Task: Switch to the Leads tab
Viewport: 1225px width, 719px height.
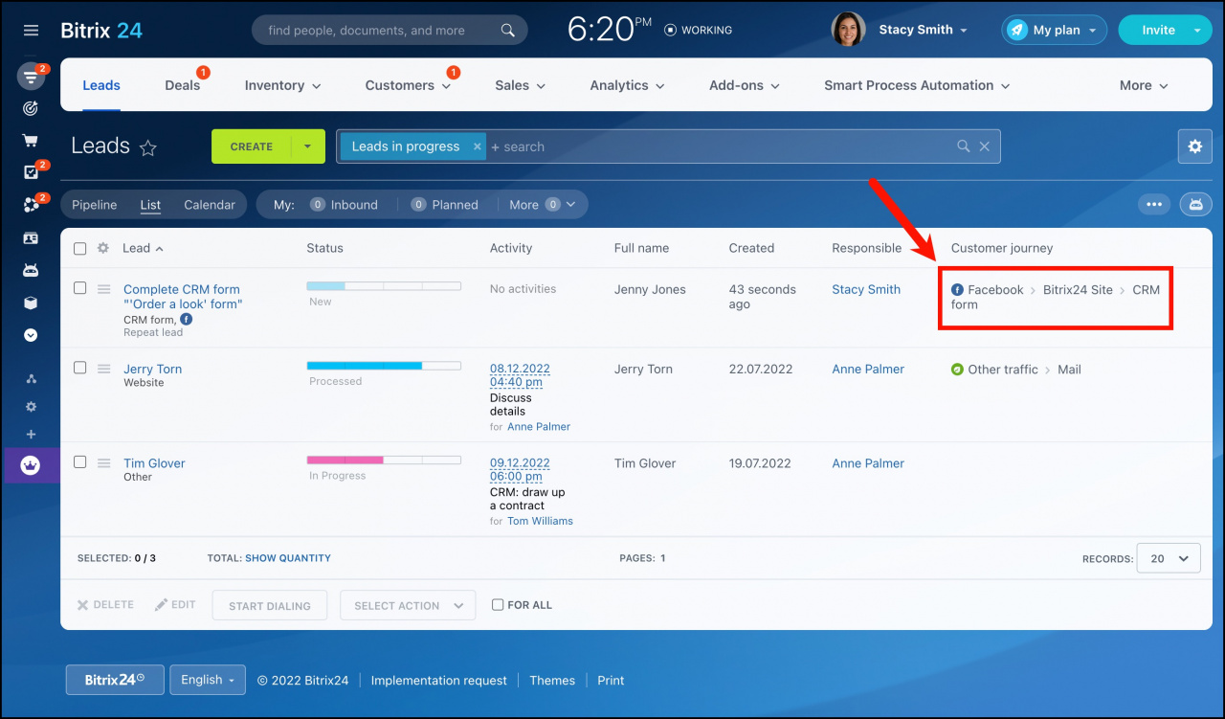Action: point(101,85)
